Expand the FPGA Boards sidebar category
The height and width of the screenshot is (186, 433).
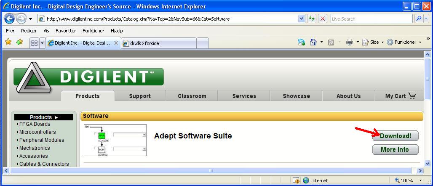(33, 124)
